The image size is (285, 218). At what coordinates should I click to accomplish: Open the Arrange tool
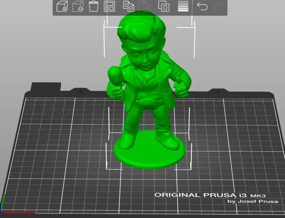click(110, 6)
